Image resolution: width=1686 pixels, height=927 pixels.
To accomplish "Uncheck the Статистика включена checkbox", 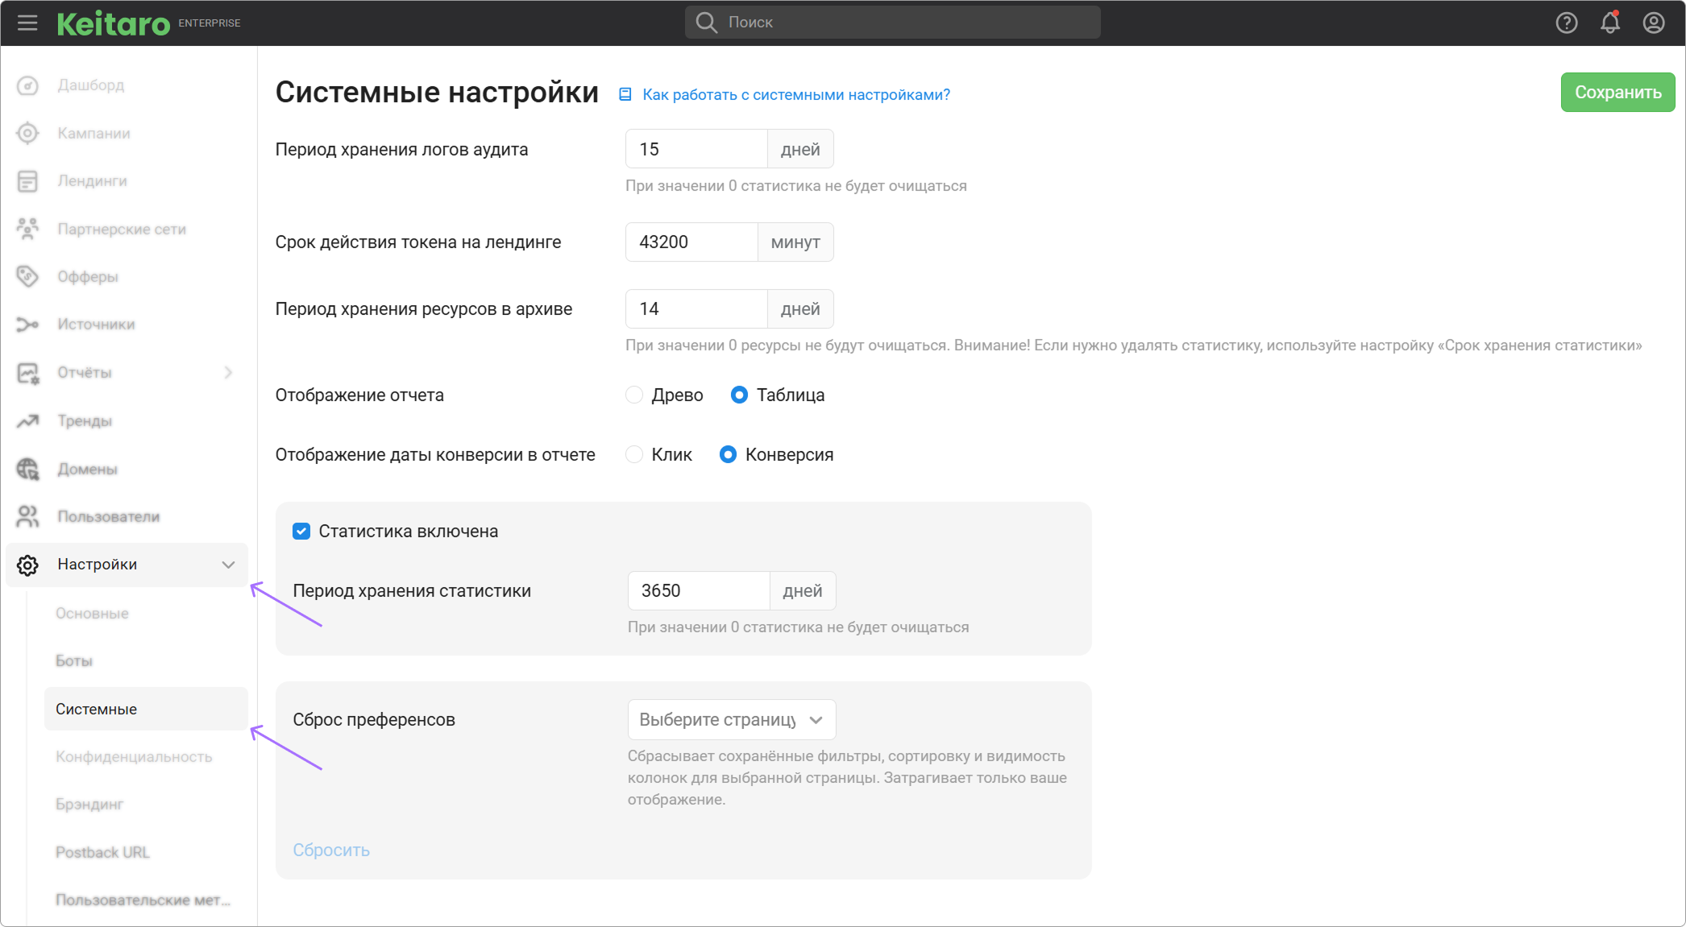I will (x=301, y=531).
